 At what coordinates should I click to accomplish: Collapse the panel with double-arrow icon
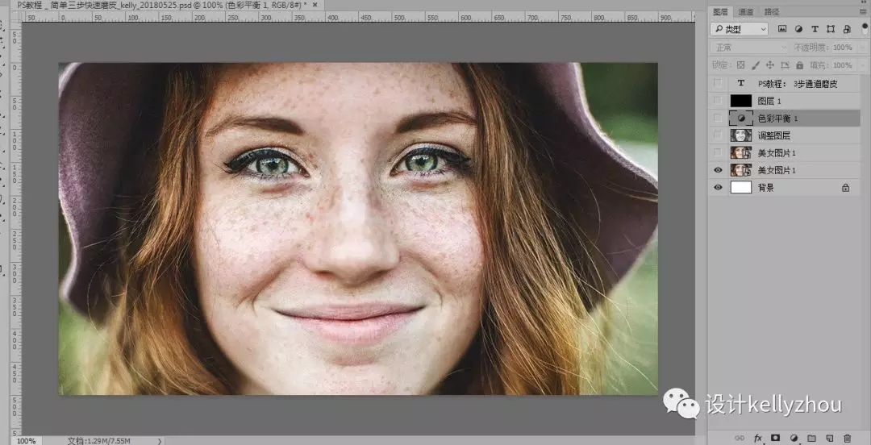click(x=863, y=2)
